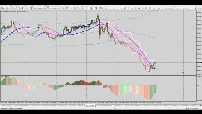The image size is (202, 114).
Task: Switch chart to bar chart mode
Action: click(63, 8)
